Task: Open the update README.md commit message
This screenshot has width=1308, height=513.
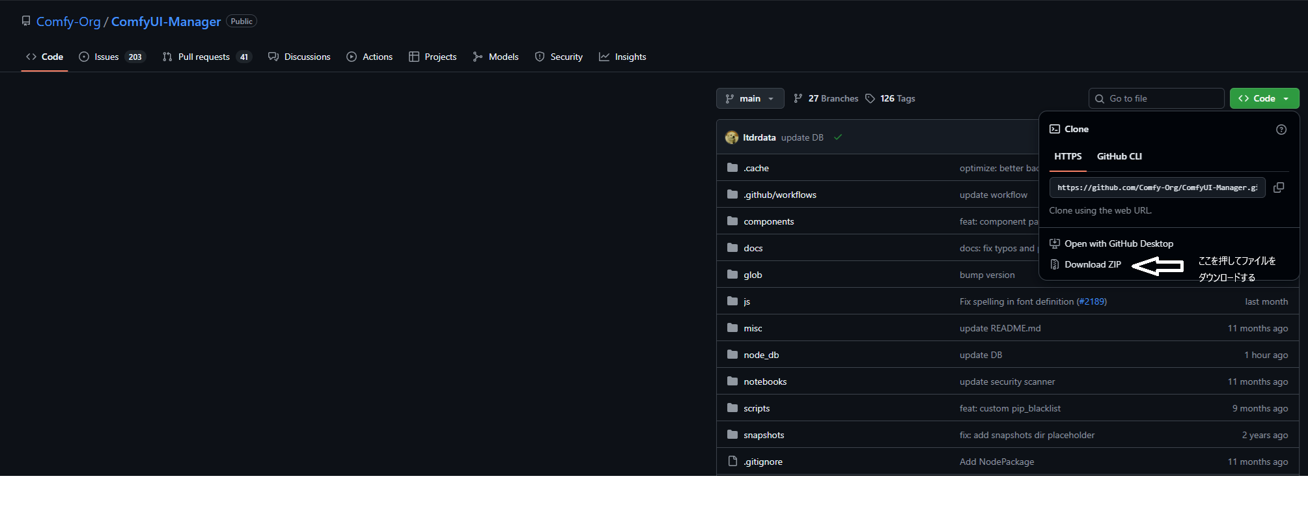Action: (1000, 328)
